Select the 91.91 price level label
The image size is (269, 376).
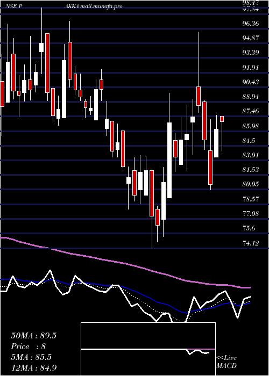click(251, 67)
